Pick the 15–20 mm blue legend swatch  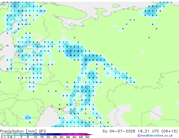point(44,134)
